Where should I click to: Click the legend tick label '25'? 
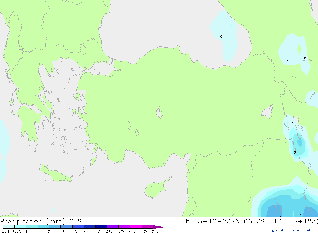97,231
